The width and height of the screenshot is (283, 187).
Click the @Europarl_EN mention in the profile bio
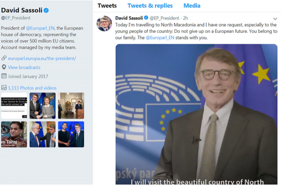point(40,28)
